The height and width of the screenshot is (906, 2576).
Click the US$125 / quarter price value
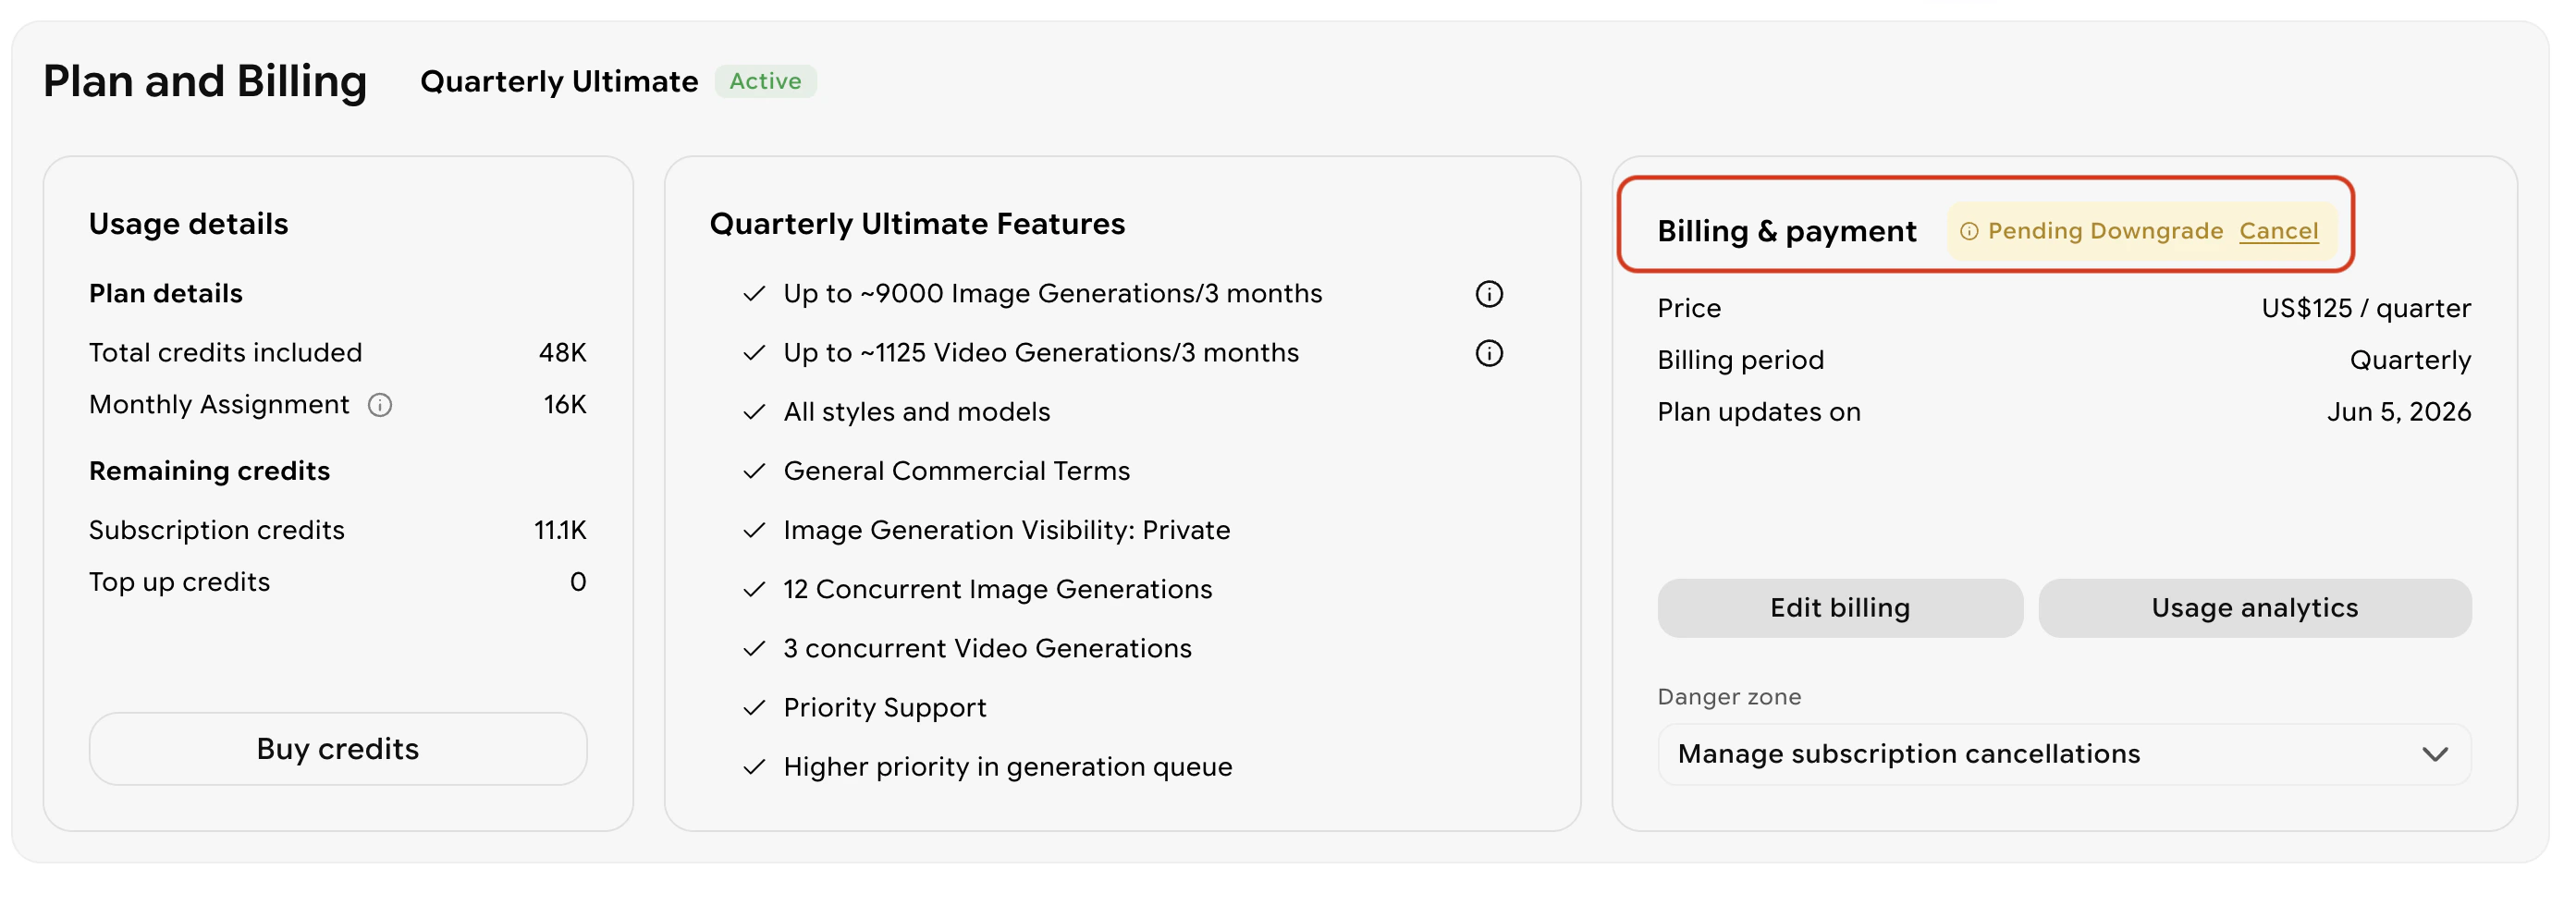tap(2365, 308)
